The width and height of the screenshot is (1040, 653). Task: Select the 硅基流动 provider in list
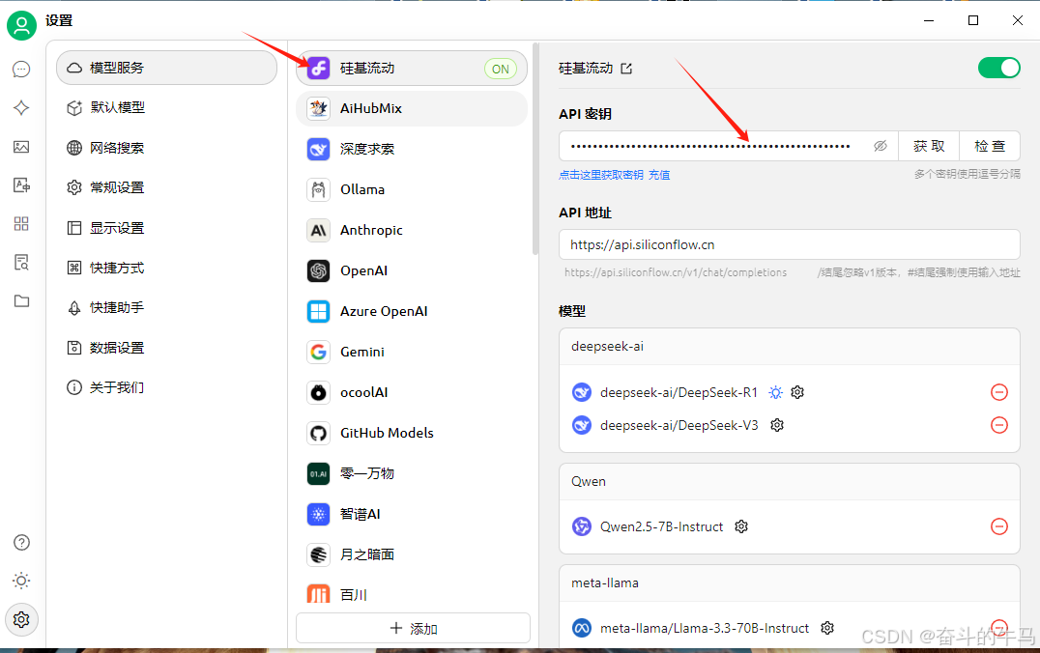click(411, 69)
